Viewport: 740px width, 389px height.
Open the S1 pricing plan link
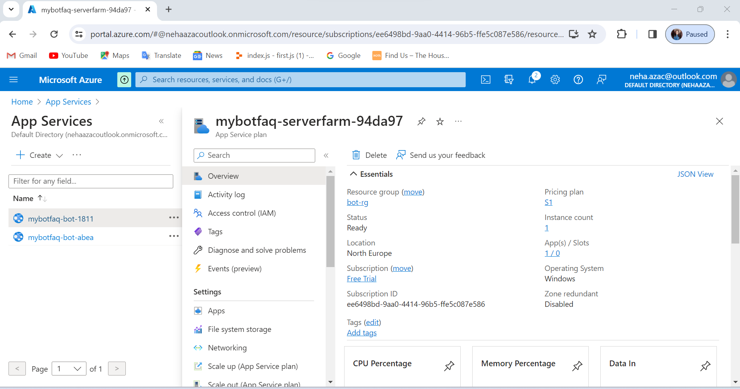point(548,202)
